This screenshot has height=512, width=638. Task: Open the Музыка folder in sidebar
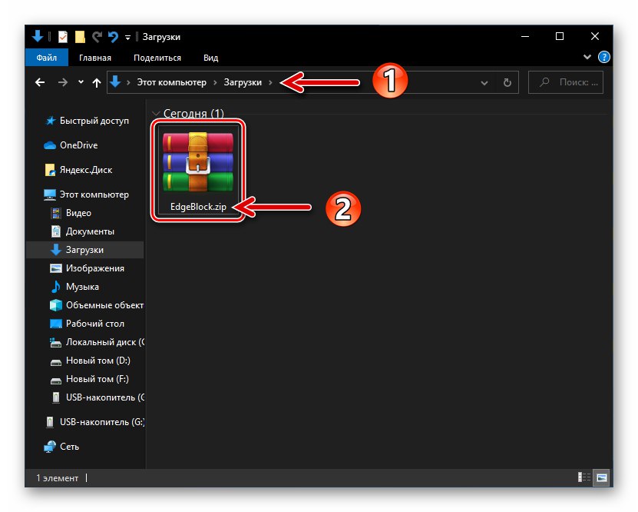click(x=74, y=287)
